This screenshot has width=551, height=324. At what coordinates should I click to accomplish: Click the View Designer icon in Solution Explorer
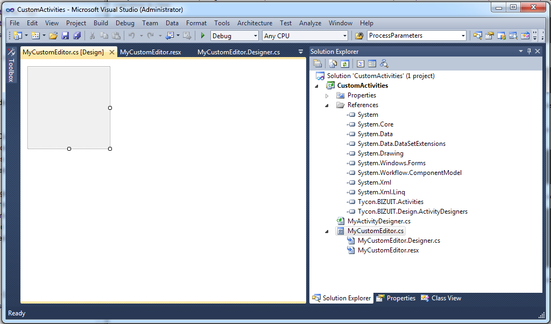372,64
